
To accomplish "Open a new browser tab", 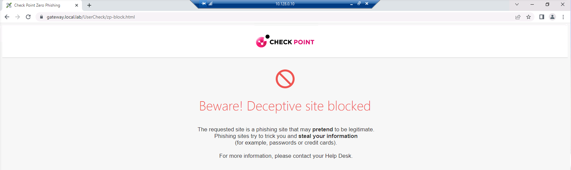I will pos(89,5).
